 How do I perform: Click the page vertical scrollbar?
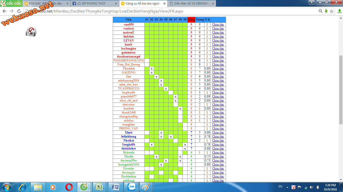pos(341,90)
